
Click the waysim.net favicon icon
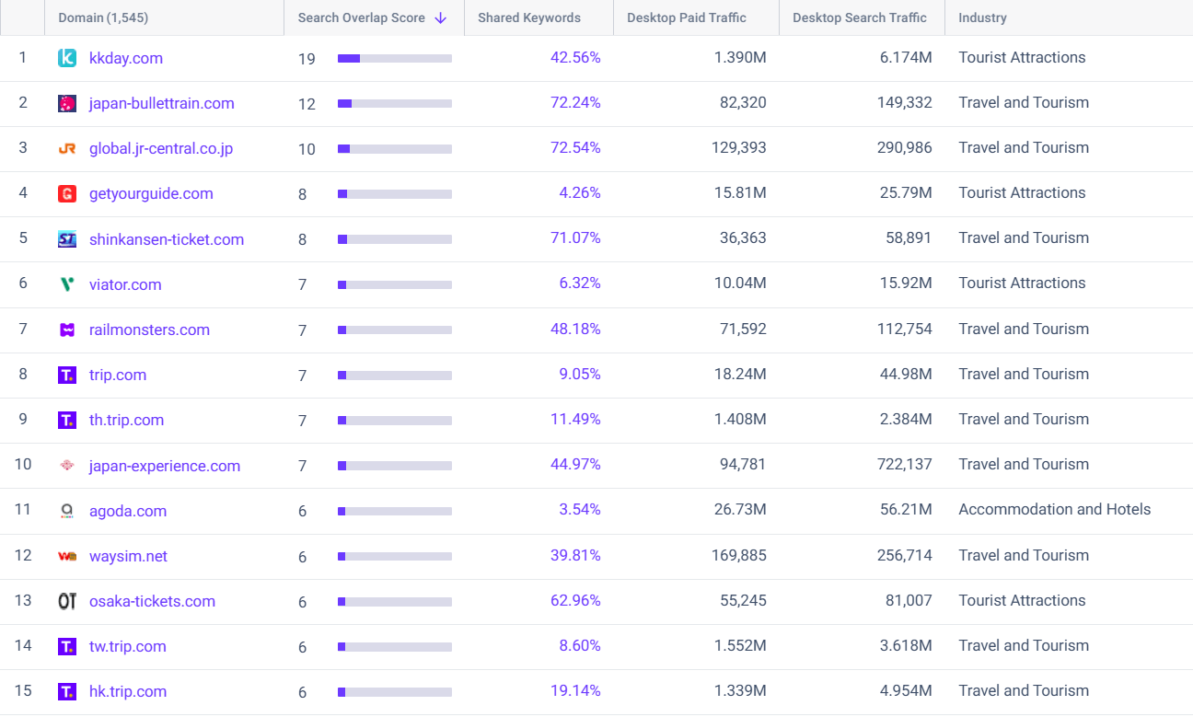click(x=67, y=556)
